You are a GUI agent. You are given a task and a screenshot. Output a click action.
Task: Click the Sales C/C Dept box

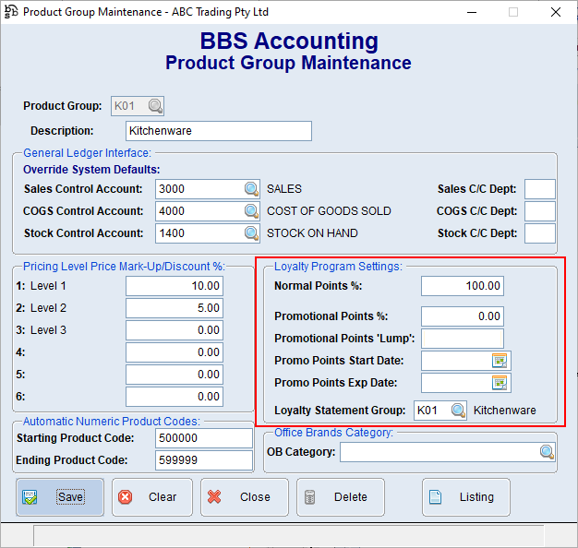click(x=539, y=189)
